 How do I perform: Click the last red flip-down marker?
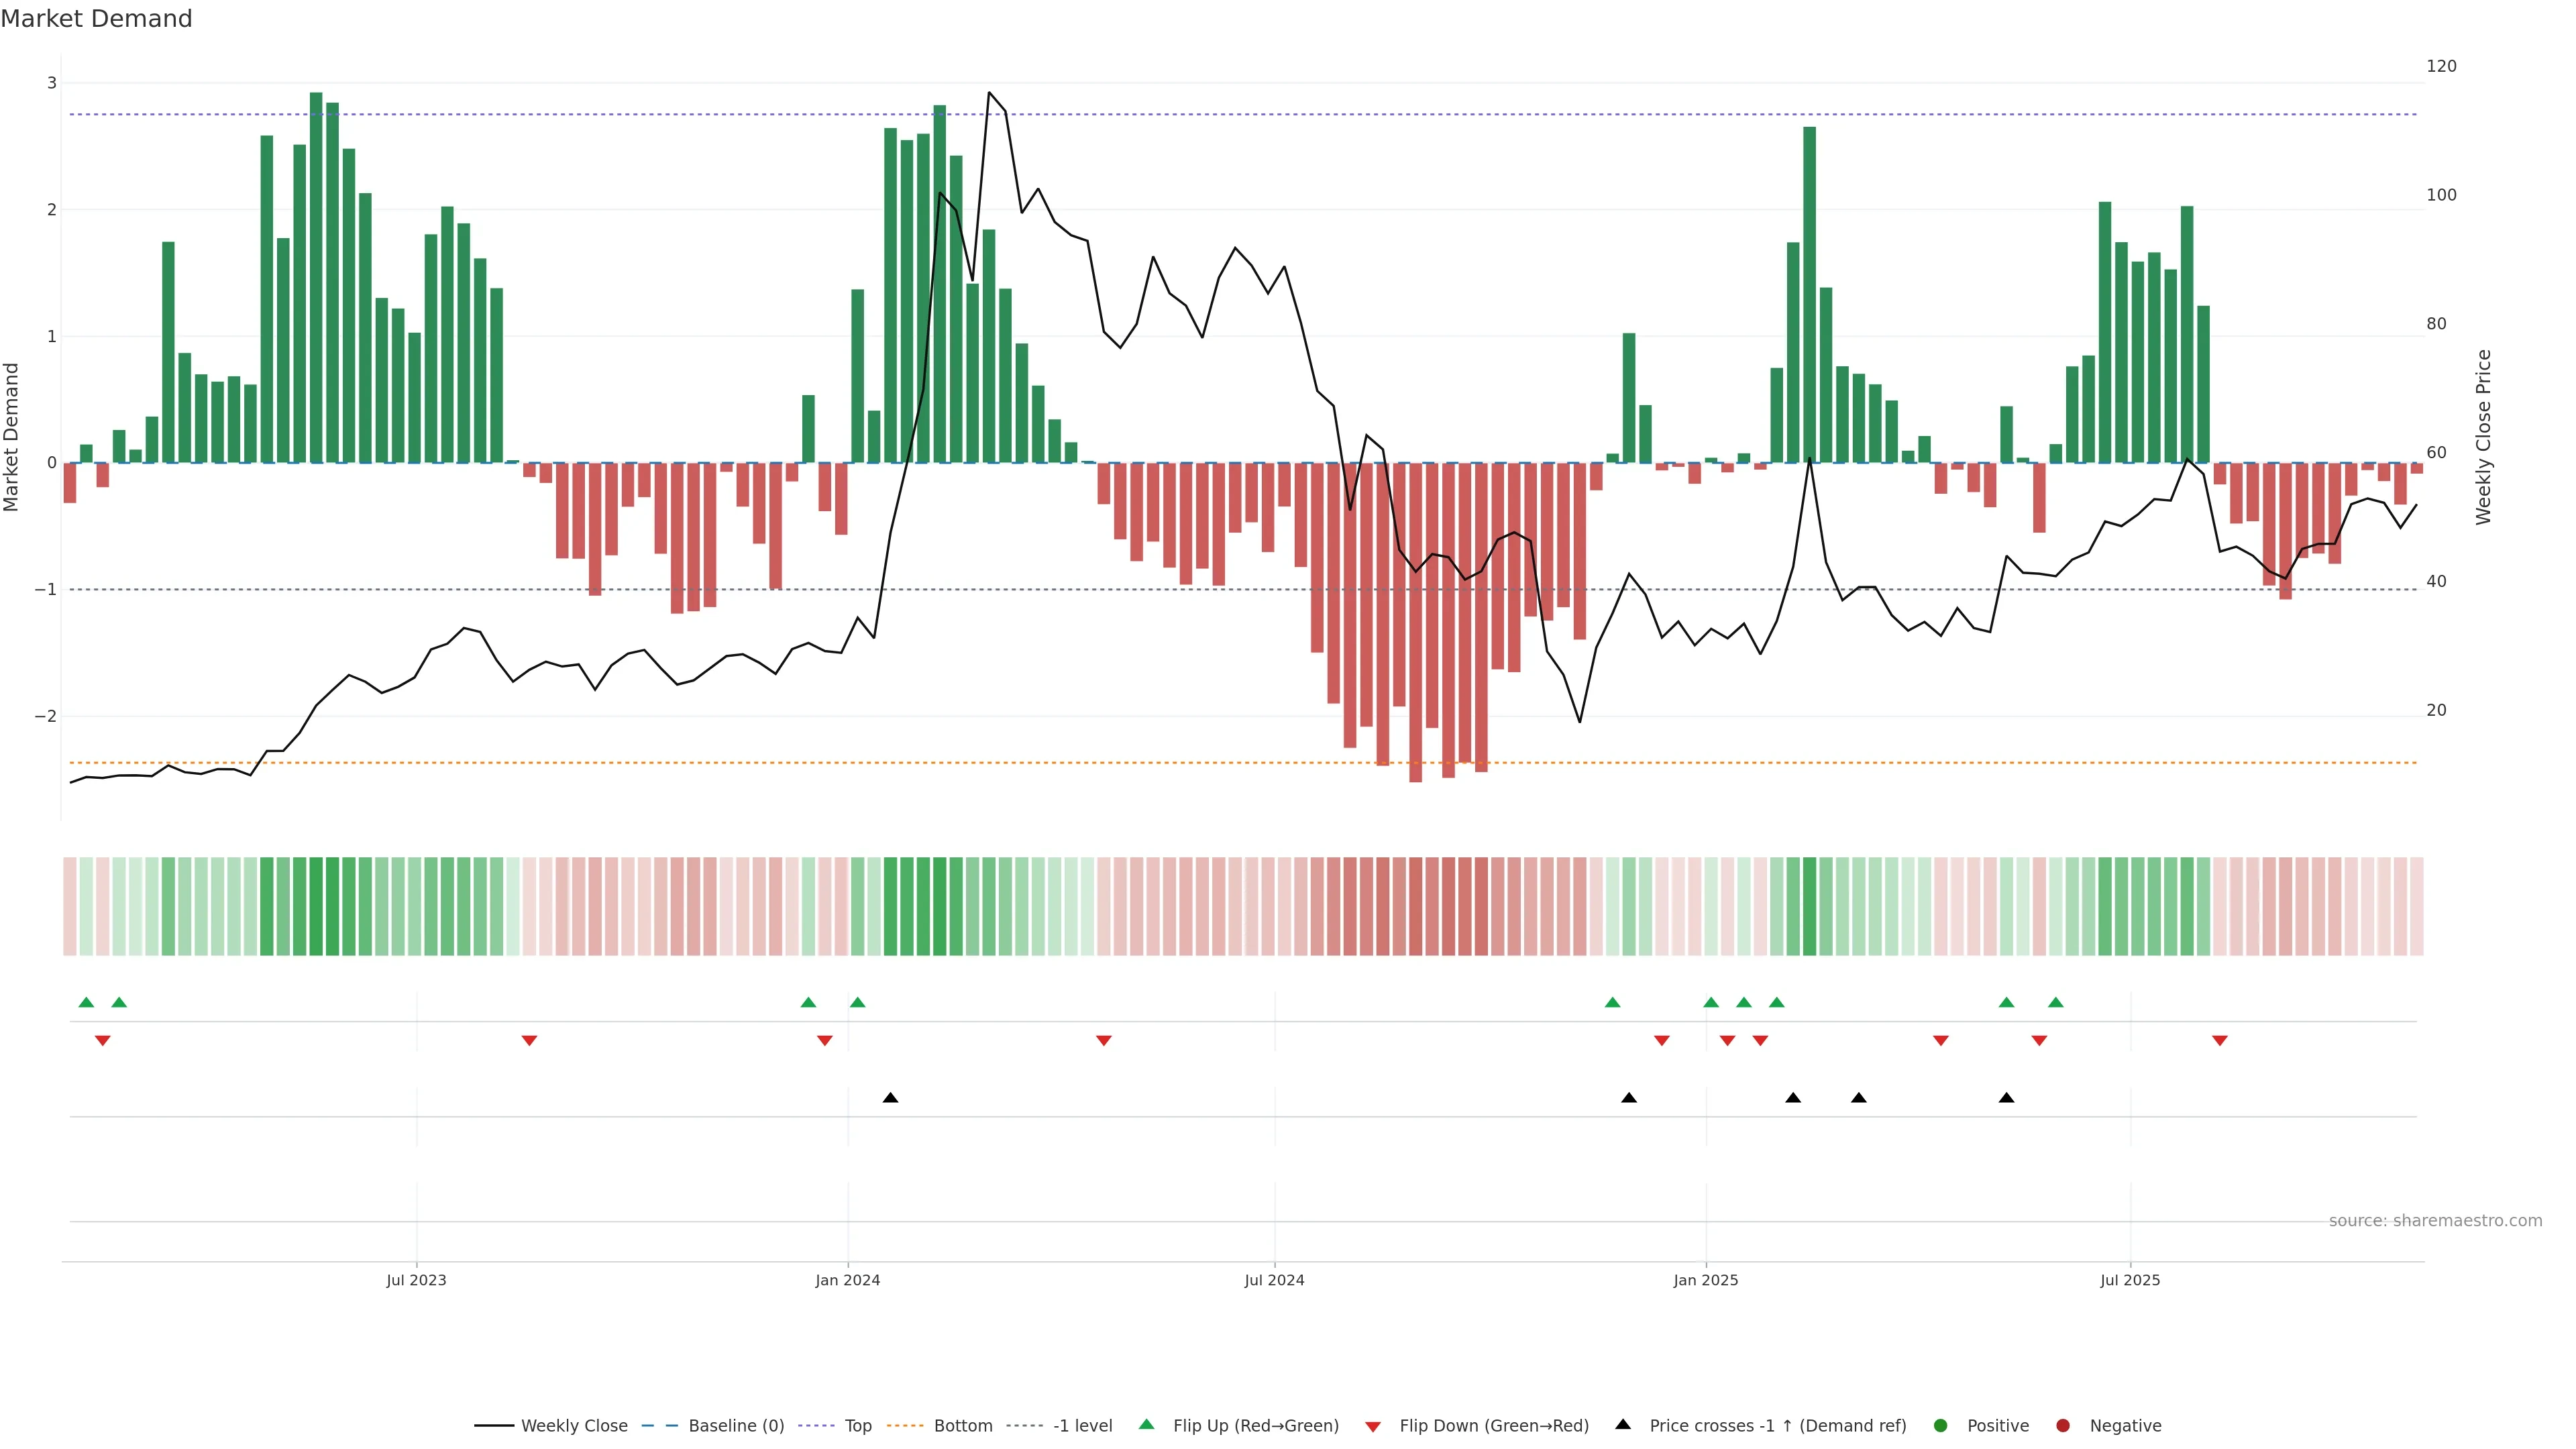[x=2220, y=1041]
